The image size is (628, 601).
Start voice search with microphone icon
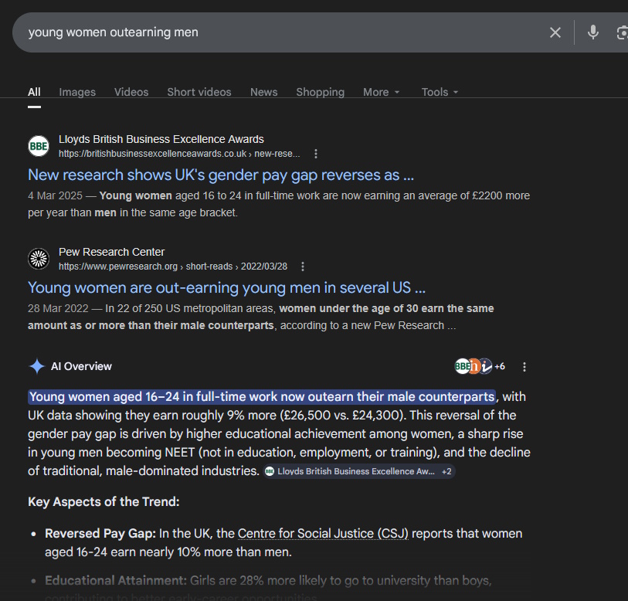pyautogui.click(x=593, y=32)
